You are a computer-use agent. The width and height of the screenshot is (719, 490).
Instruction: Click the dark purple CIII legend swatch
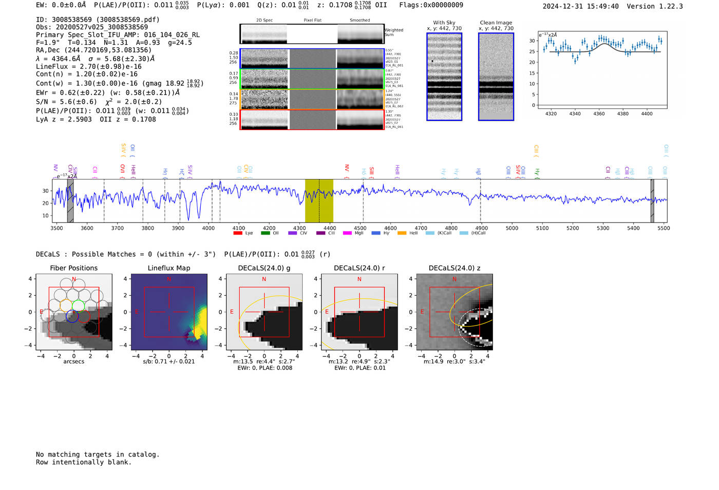321,233
